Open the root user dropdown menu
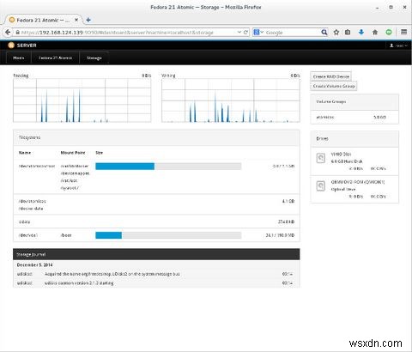The width and height of the screenshot is (412, 352). point(398,46)
